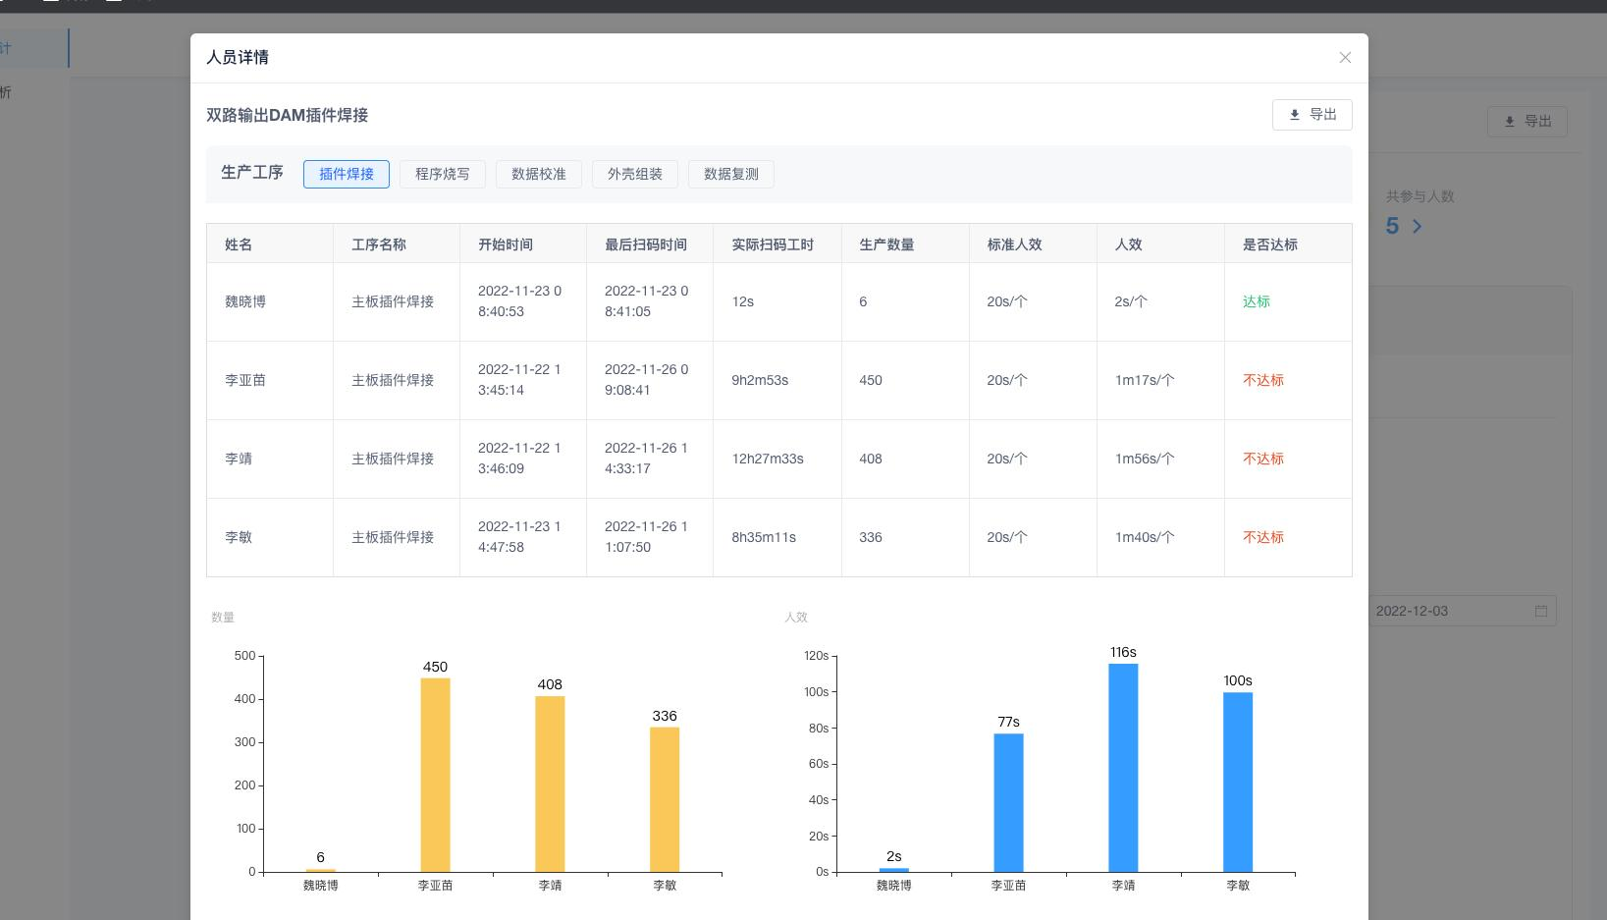Click the 不达标 status in 李敏's row
Viewport: 1607px width, 920px height.
pyautogui.click(x=1263, y=537)
